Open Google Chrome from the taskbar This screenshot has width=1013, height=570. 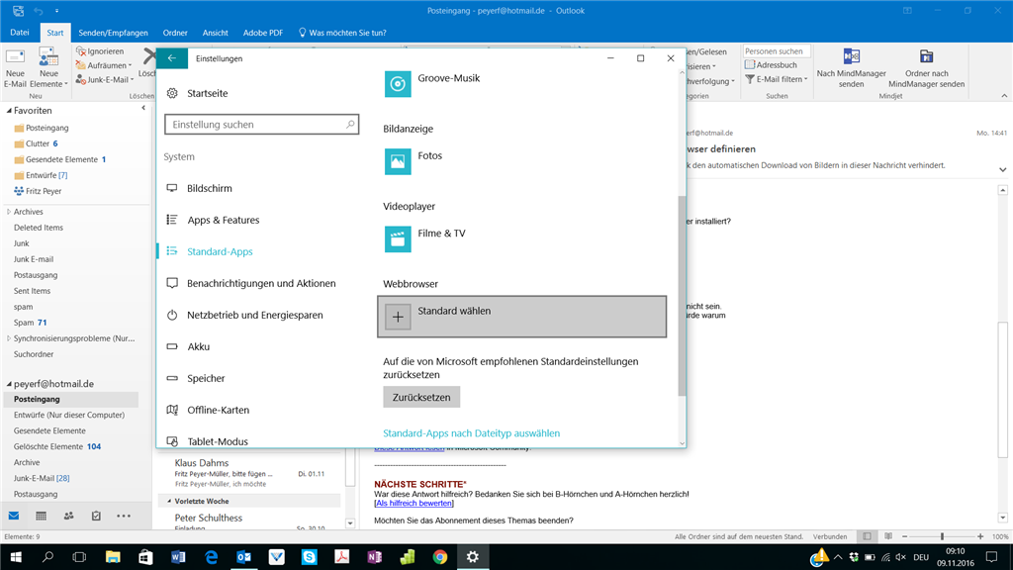pos(440,556)
